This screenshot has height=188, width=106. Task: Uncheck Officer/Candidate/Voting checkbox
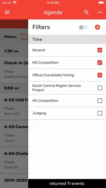coord(100,75)
